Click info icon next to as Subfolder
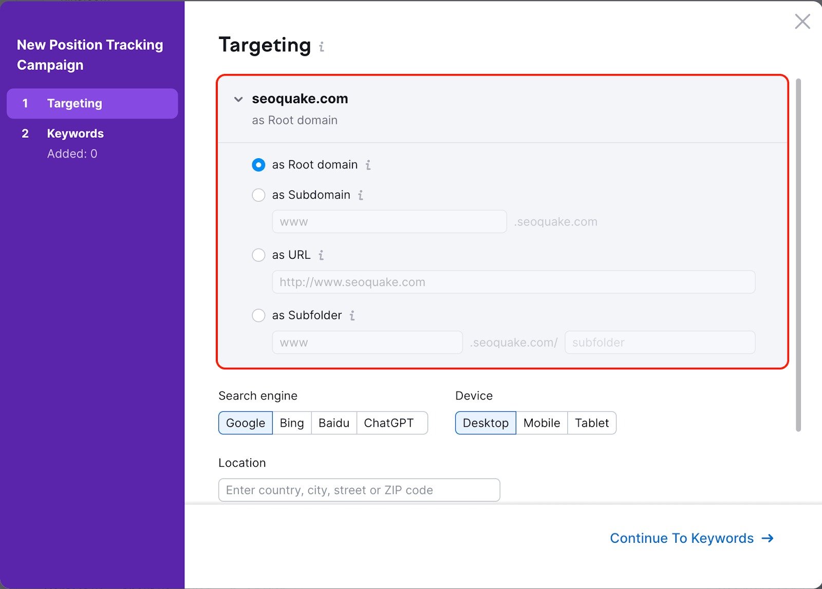 [352, 315]
